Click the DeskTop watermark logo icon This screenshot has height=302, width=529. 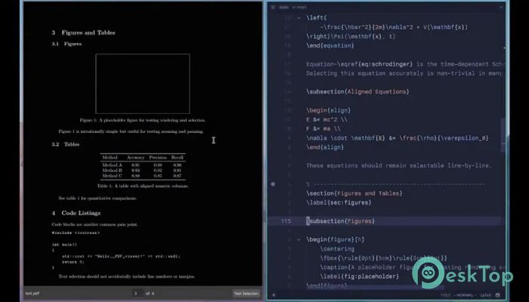coord(428,273)
